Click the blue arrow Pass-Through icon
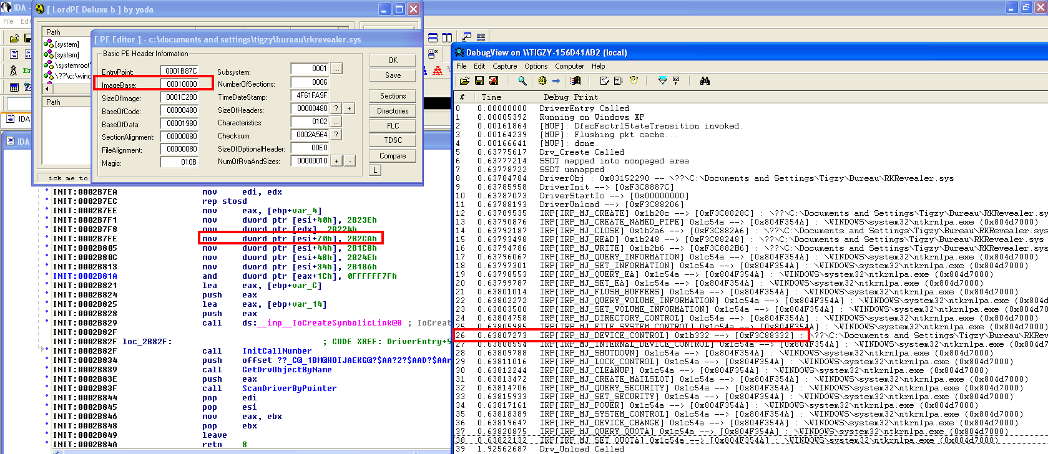 tap(556, 81)
